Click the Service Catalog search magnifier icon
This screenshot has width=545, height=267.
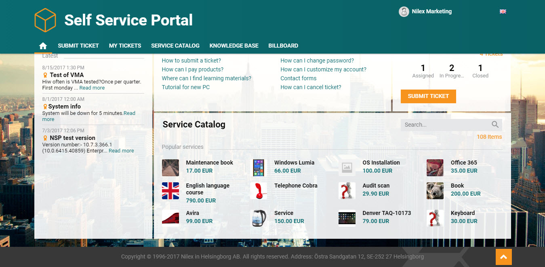(x=495, y=125)
